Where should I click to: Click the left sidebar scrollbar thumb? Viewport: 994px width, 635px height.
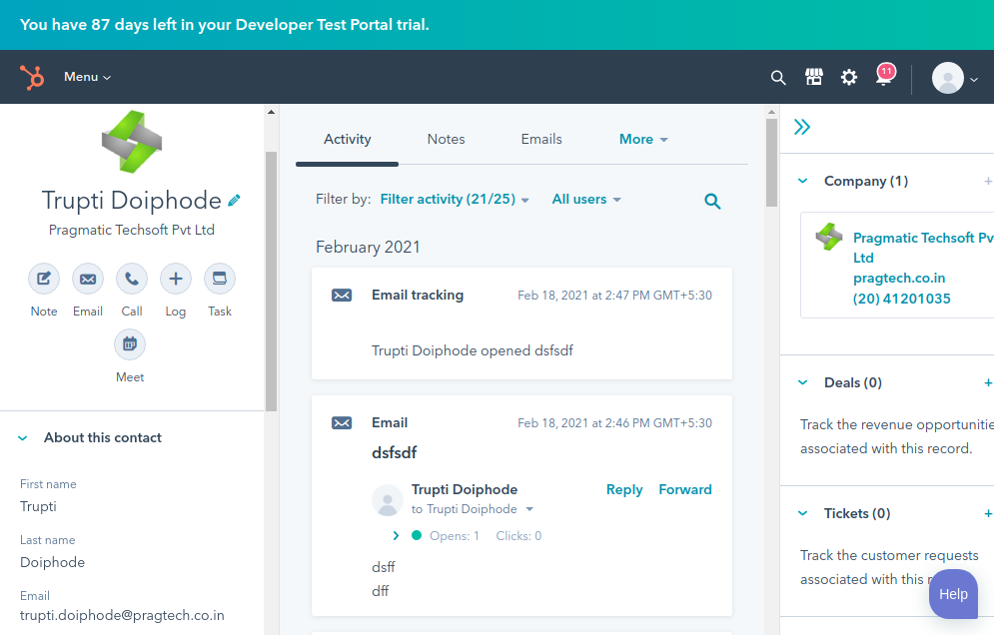click(272, 282)
